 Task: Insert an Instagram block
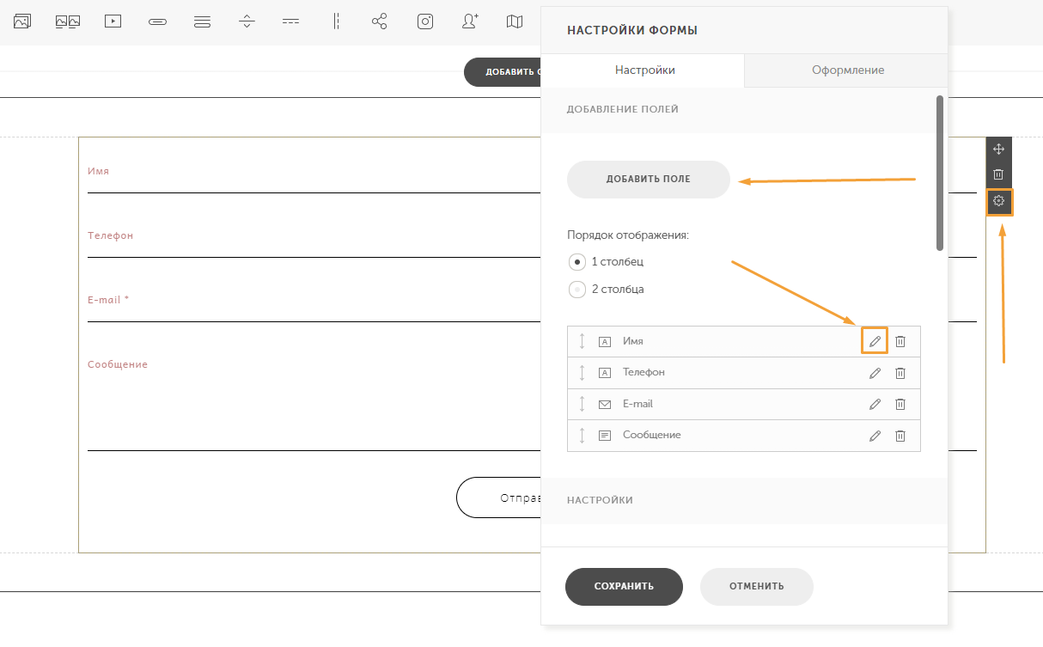[425, 21]
